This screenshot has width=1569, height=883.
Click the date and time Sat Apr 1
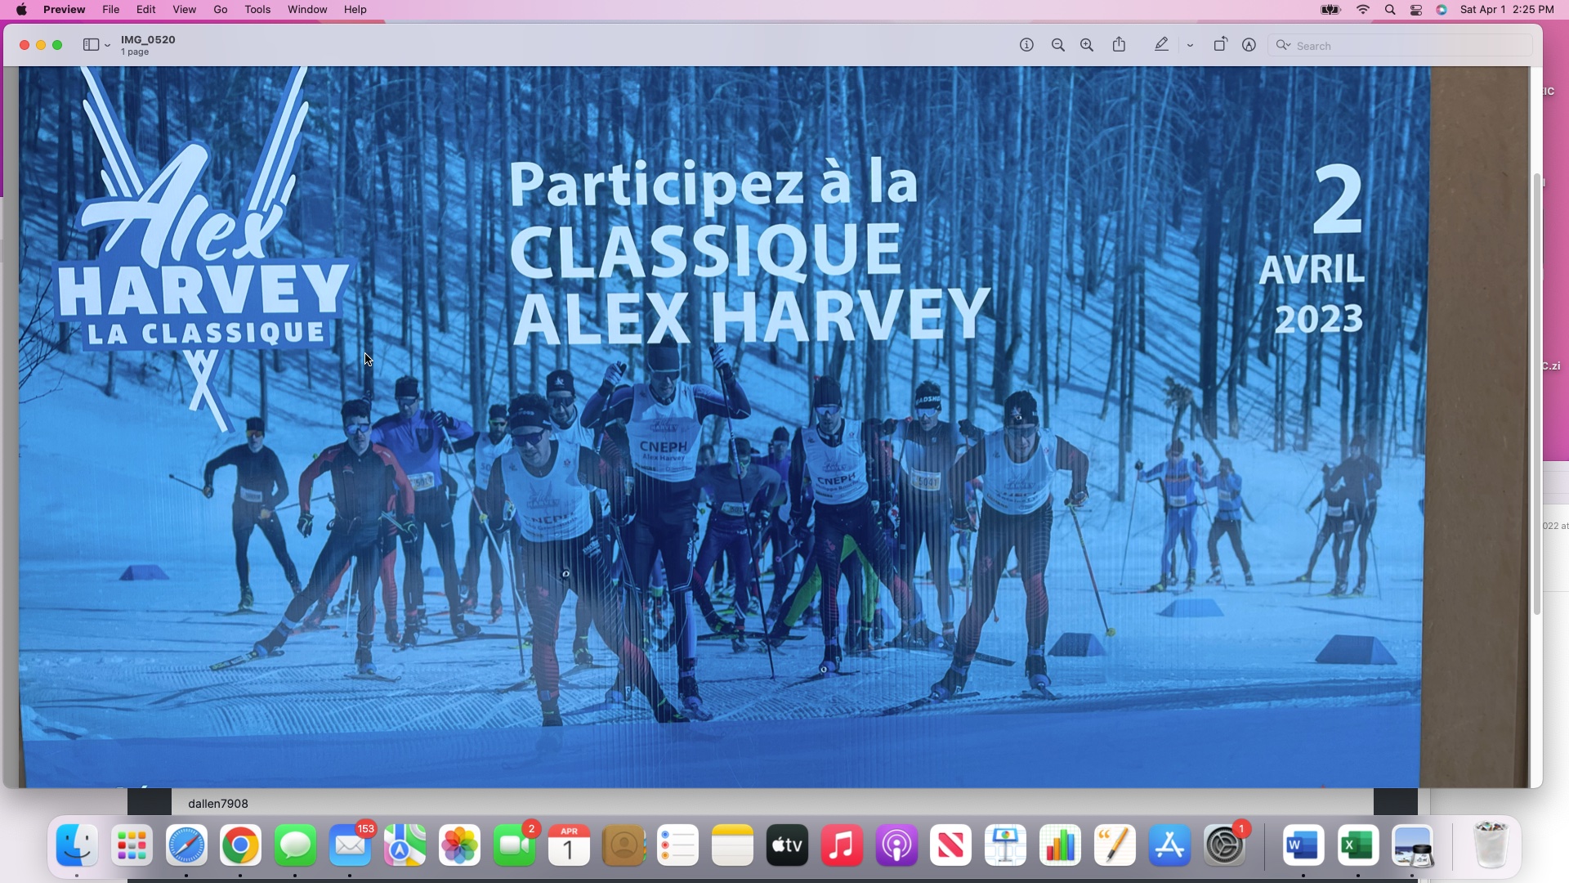click(1507, 10)
